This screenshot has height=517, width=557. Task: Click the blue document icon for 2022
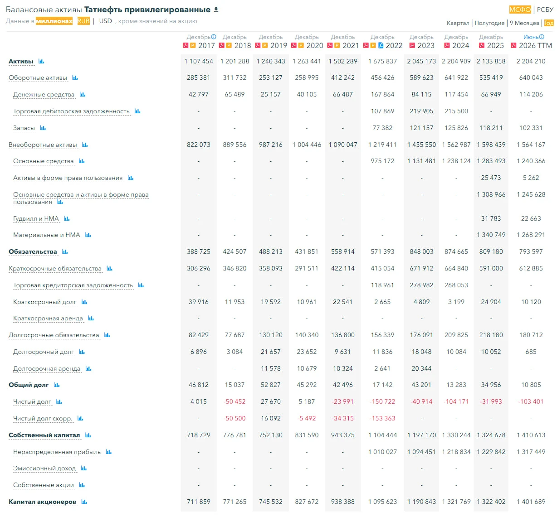[x=381, y=45]
